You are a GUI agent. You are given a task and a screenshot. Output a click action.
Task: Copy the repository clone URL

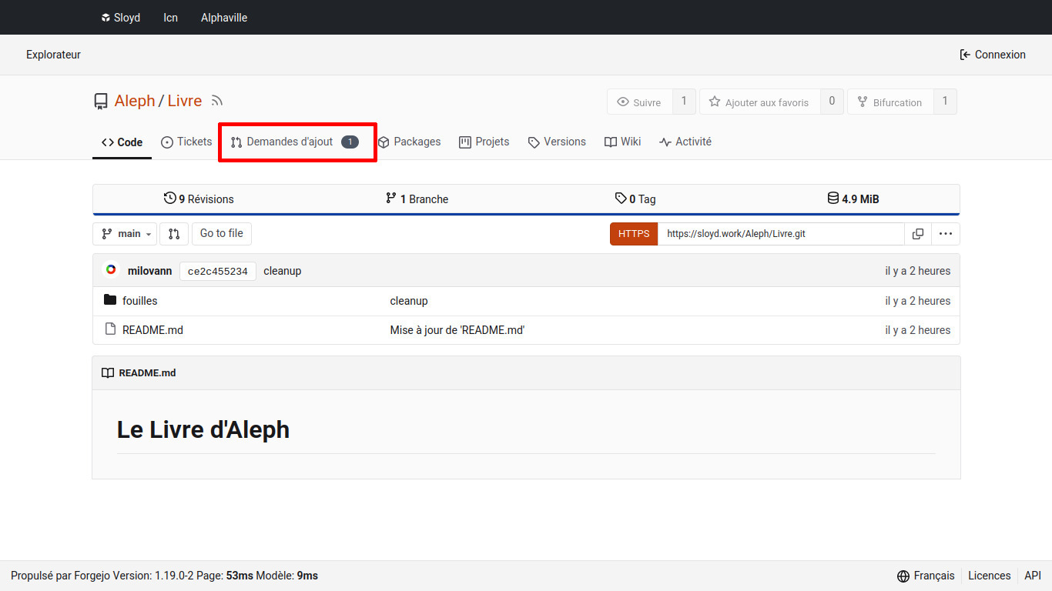918,234
